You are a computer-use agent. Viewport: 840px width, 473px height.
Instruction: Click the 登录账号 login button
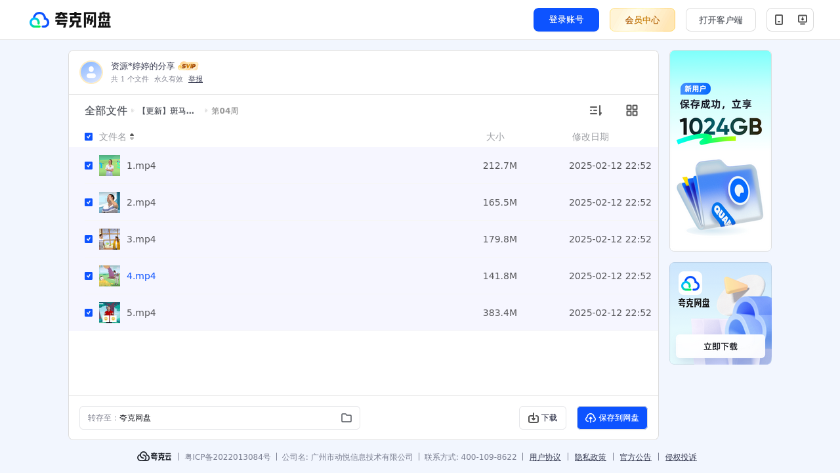pyautogui.click(x=566, y=20)
